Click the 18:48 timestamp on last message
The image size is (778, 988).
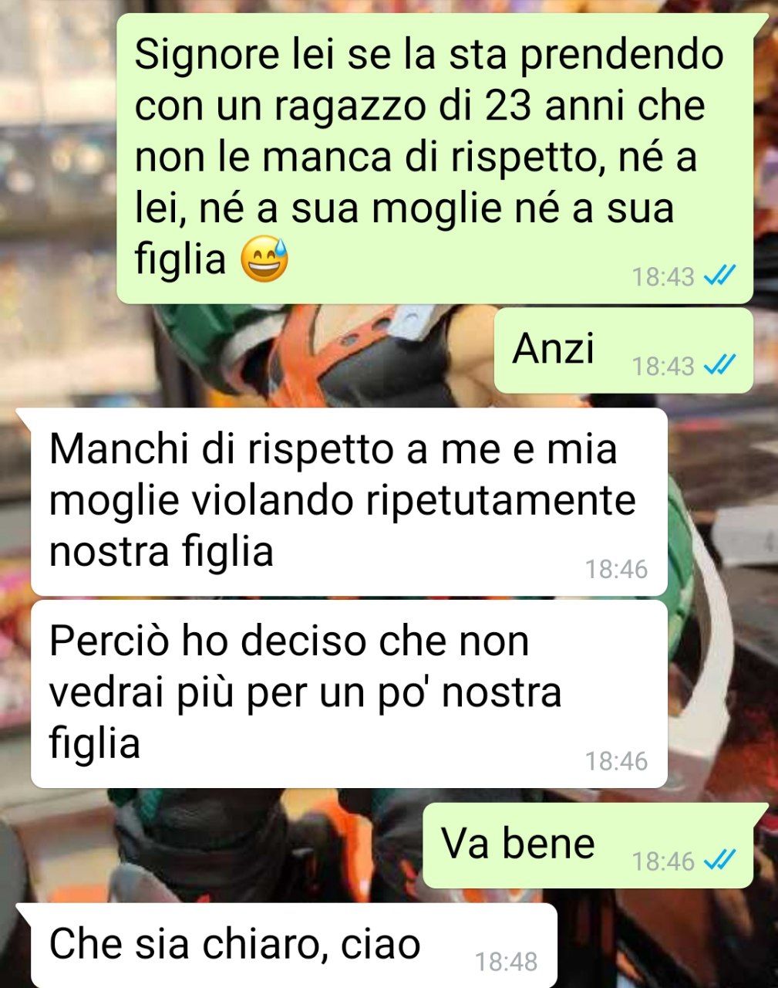click(507, 962)
